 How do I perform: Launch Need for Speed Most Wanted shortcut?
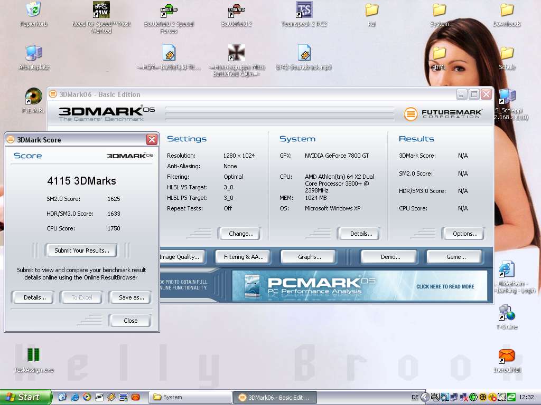tap(101, 9)
